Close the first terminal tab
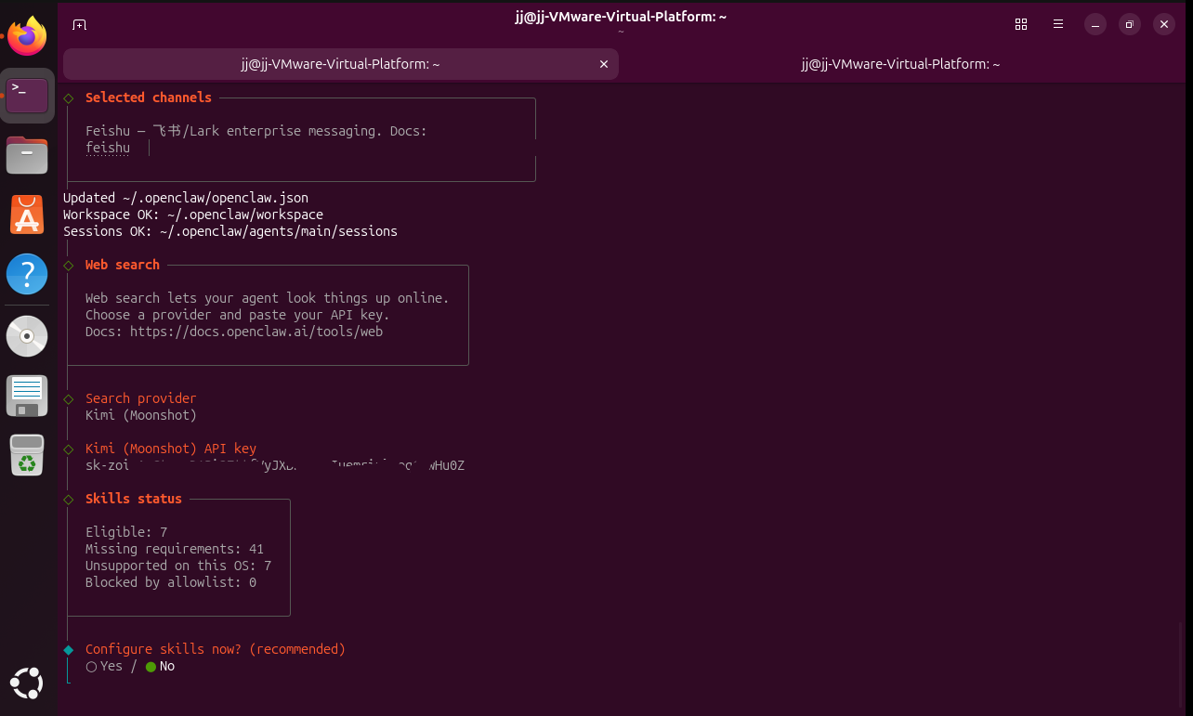The width and height of the screenshot is (1193, 716). pyautogui.click(x=604, y=64)
